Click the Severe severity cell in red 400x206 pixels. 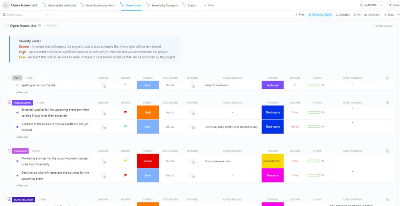[148, 161]
